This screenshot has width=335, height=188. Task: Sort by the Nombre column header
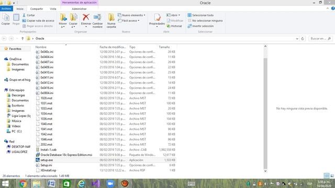[41, 47]
